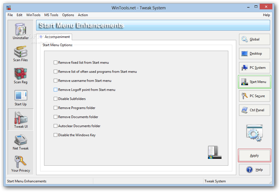280x192 pixels.
Task: Open the PC Secure section
Action: point(255,96)
